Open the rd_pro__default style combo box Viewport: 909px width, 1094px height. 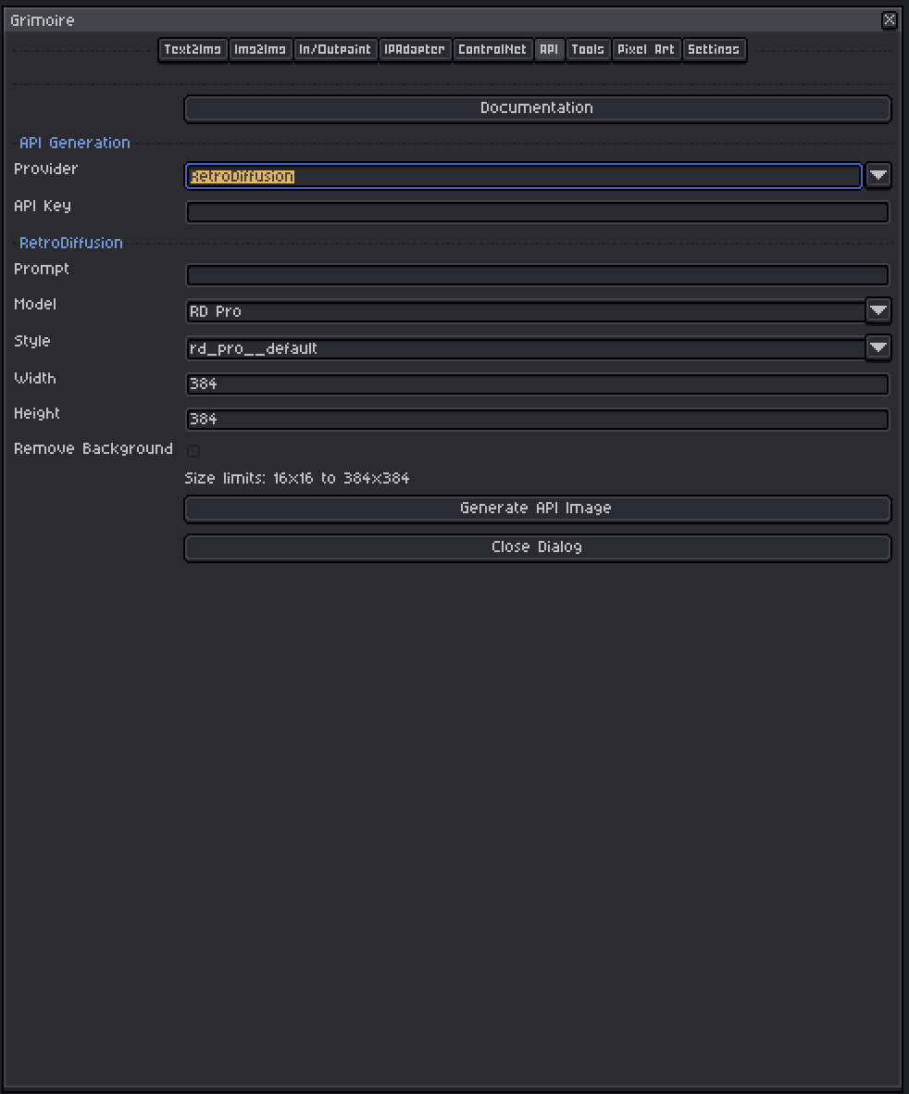tap(526, 348)
